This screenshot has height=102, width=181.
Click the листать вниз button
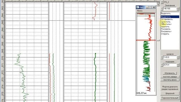point(170,80)
